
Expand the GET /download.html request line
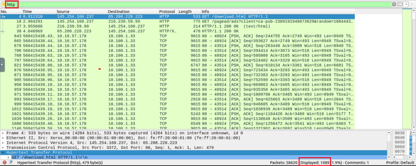click(x=9, y=157)
